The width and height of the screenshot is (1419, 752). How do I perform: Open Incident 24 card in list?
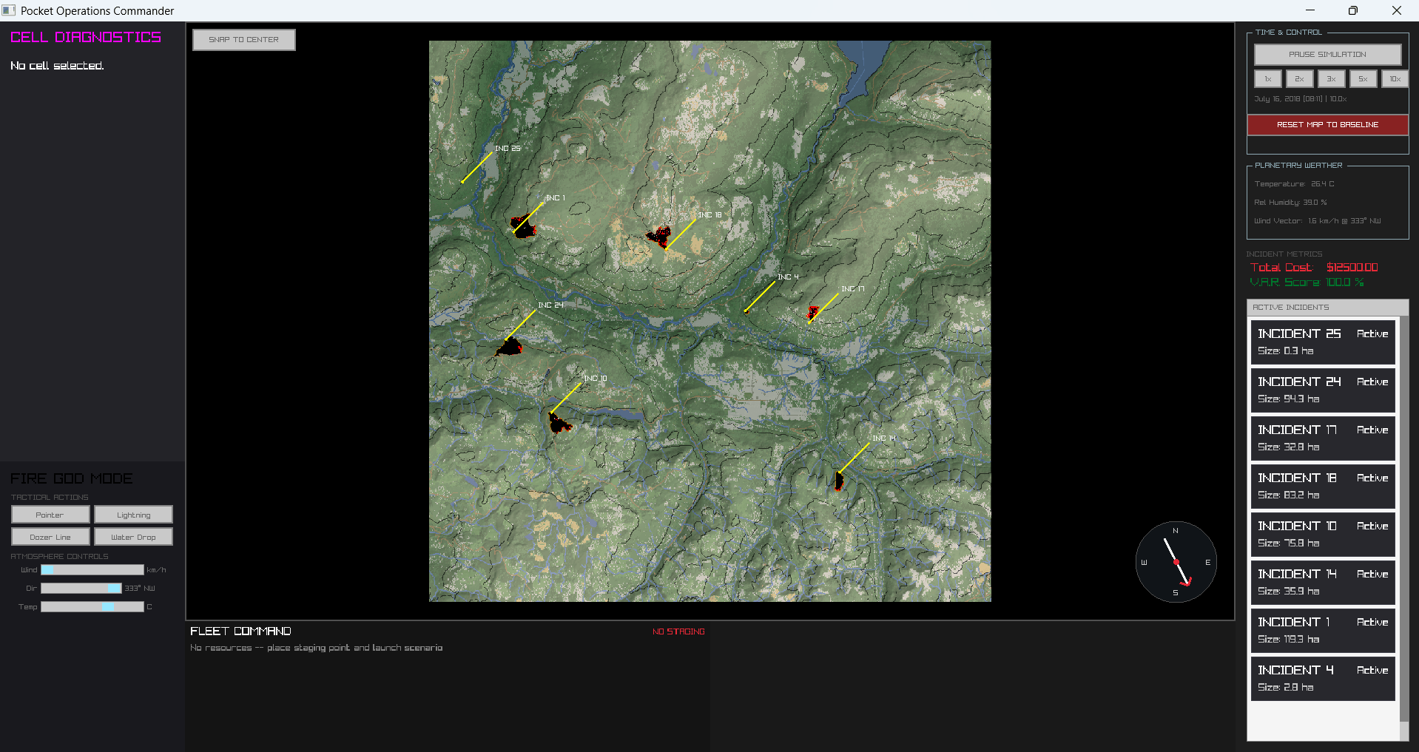(x=1323, y=390)
